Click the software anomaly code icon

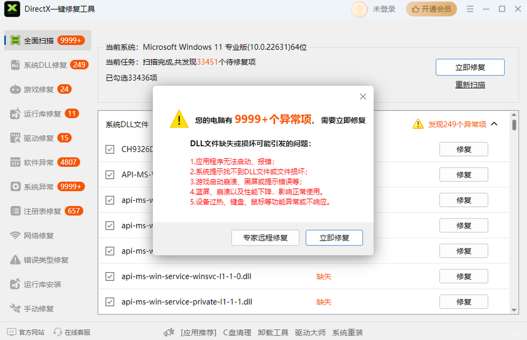(15, 163)
